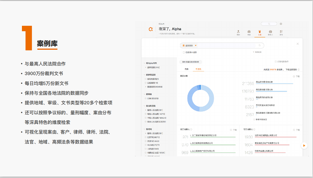Viewport: 313px width, 178px height.
Task: Download the 攻方当事人 chart
Action: (x=233, y=130)
